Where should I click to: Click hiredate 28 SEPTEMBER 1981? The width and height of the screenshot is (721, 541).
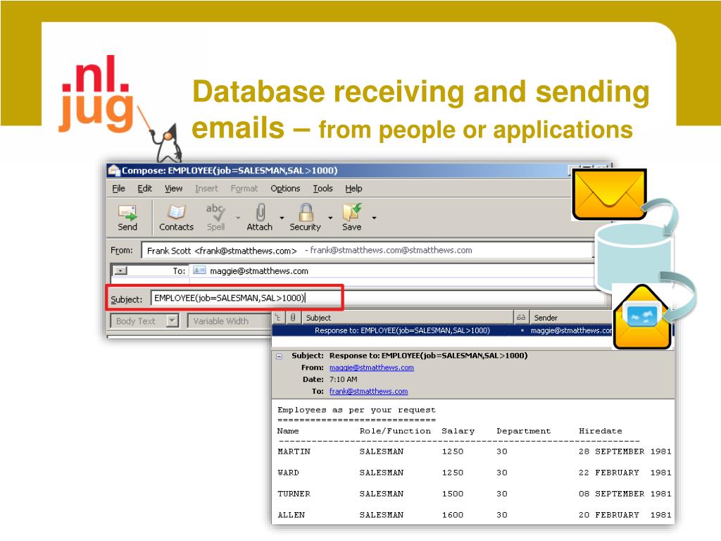click(625, 452)
